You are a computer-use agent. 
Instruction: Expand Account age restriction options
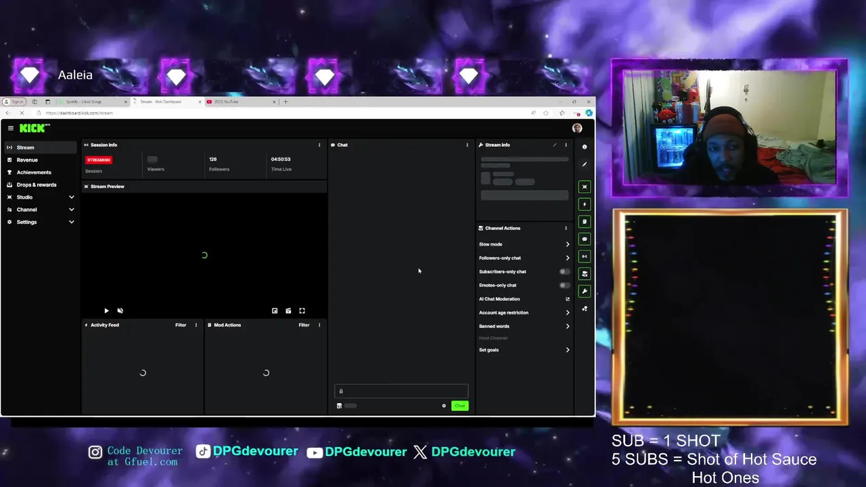click(x=567, y=312)
